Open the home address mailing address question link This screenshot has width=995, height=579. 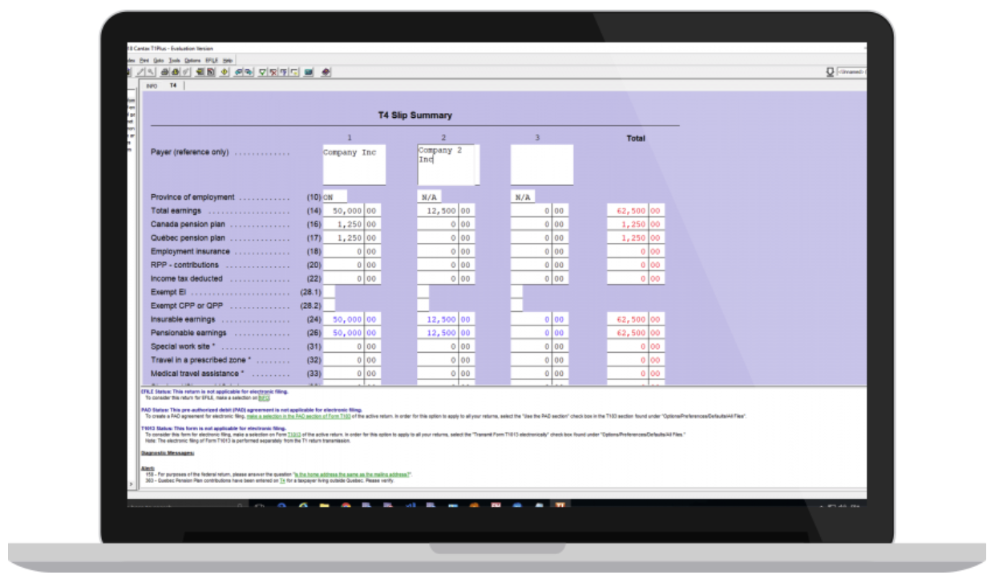tap(352, 475)
